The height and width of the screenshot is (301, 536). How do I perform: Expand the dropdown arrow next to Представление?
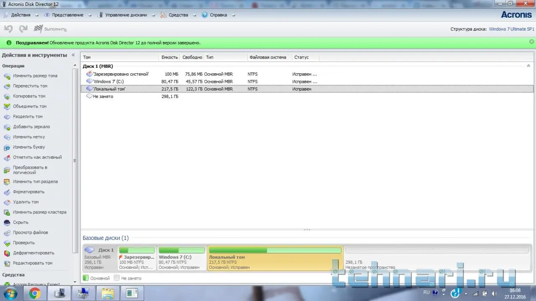90,15
